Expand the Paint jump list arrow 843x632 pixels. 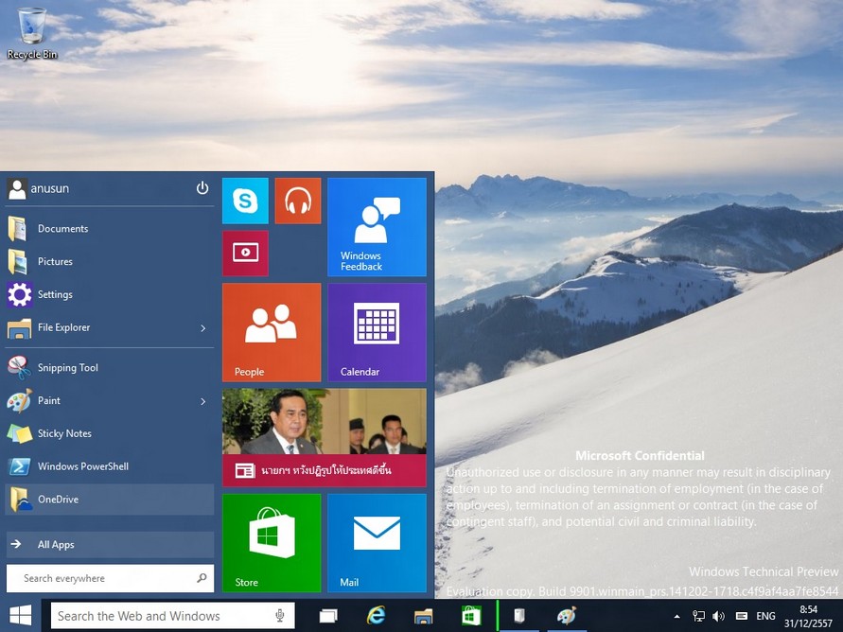[x=202, y=401]
